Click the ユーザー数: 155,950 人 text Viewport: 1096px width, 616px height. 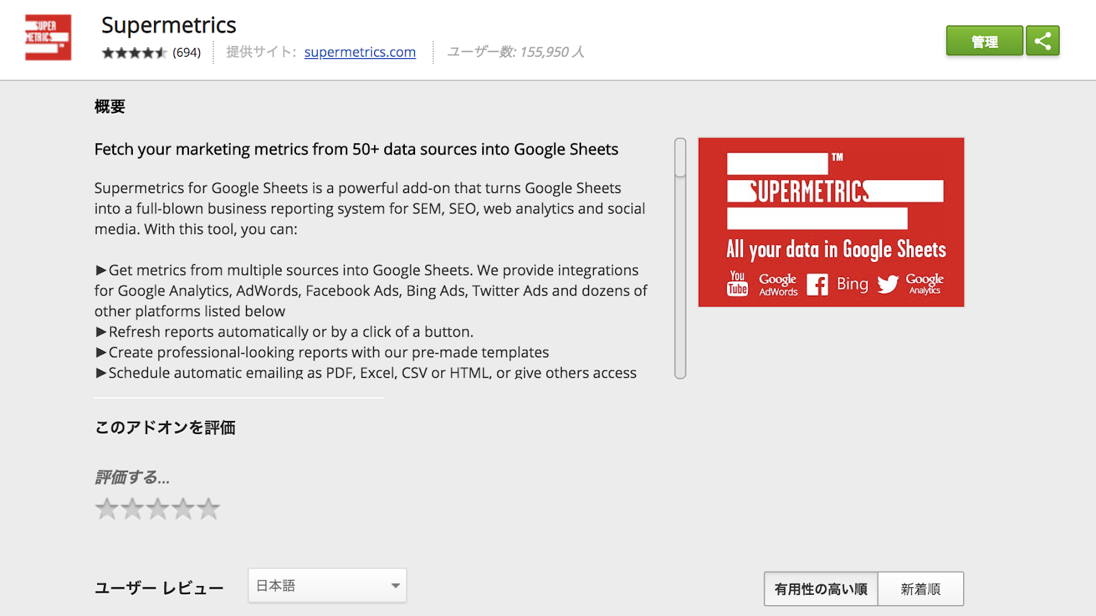click(516, 52)
